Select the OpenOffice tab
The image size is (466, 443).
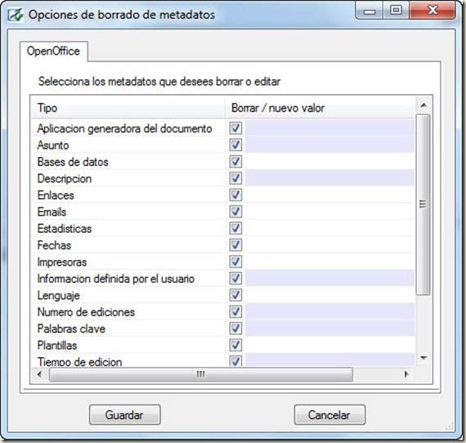53,51
